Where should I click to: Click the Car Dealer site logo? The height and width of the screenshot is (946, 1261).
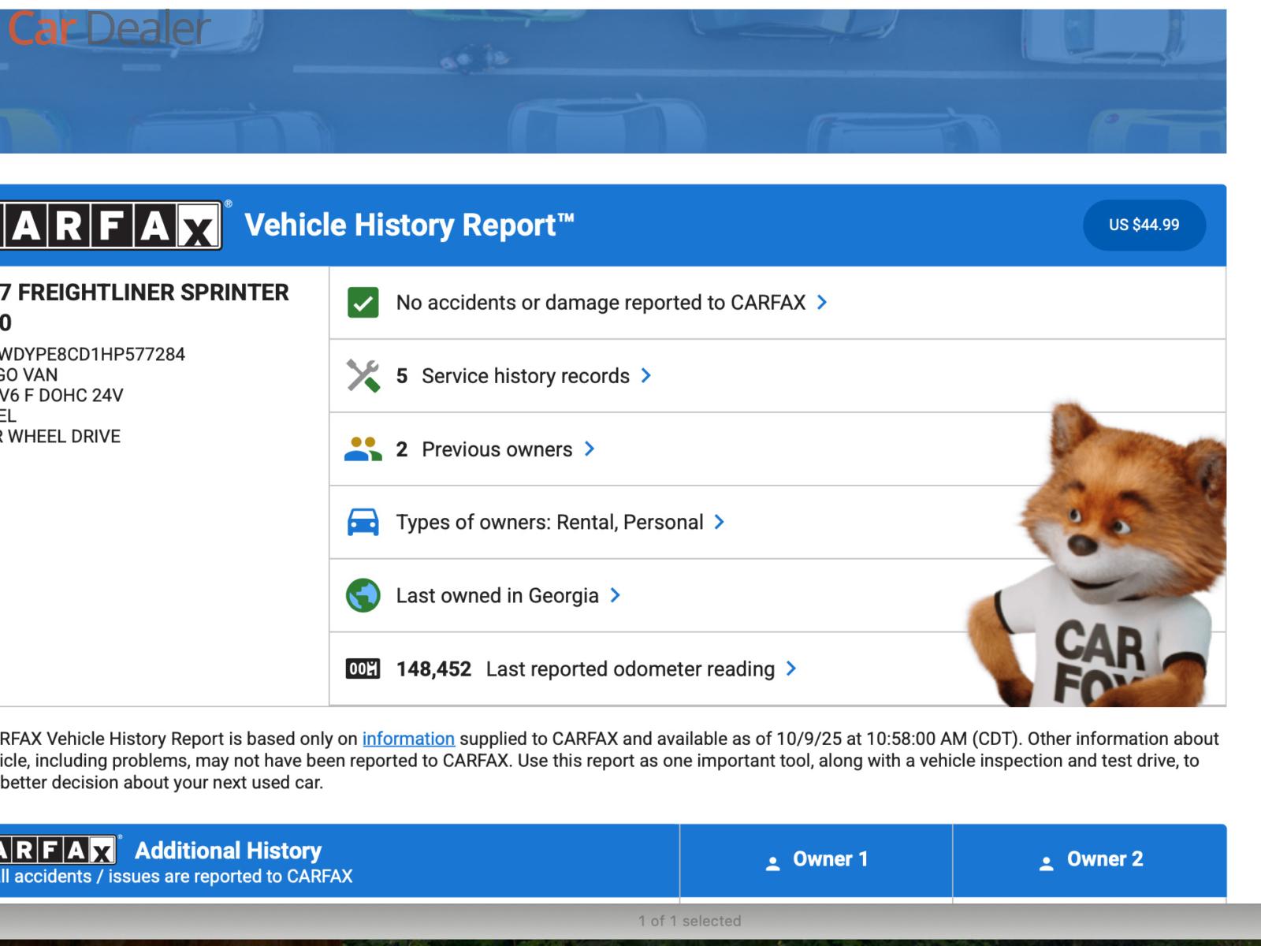pos(109,28)
